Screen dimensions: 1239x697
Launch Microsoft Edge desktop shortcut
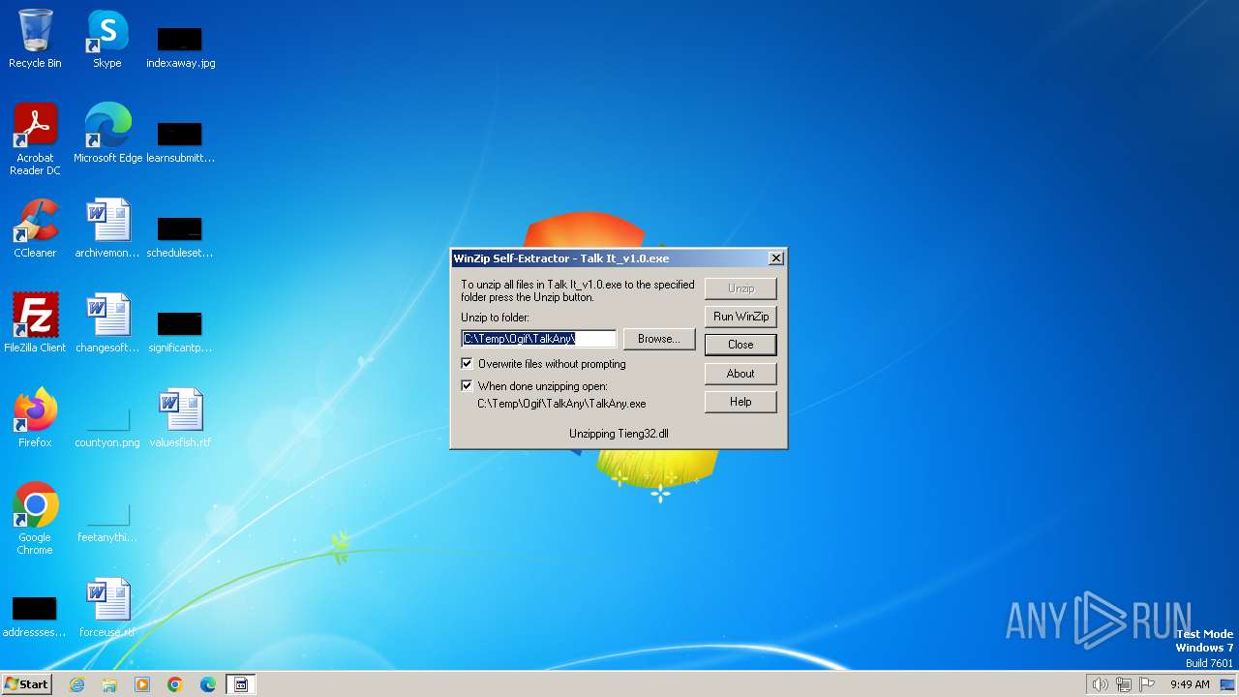pos(107,133)
